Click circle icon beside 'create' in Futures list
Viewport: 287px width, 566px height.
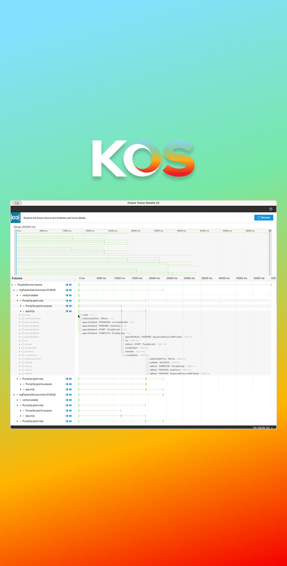pos(22,315)
